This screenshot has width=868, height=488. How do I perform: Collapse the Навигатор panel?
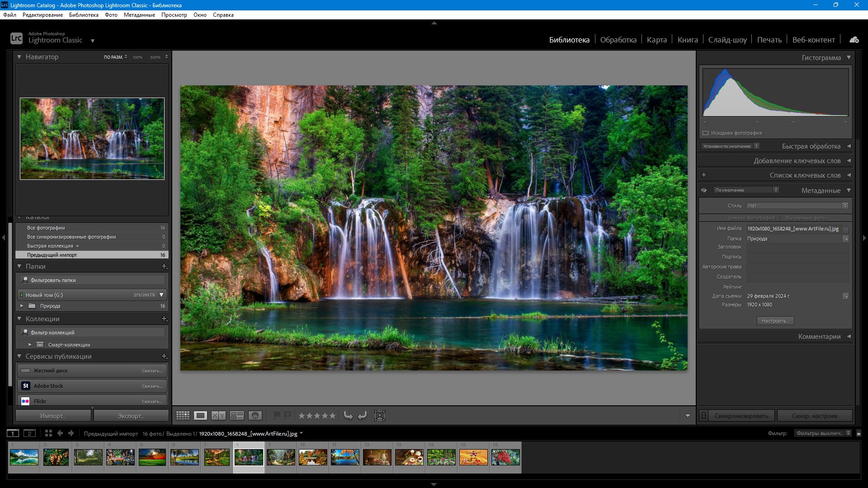pos(19,57)
